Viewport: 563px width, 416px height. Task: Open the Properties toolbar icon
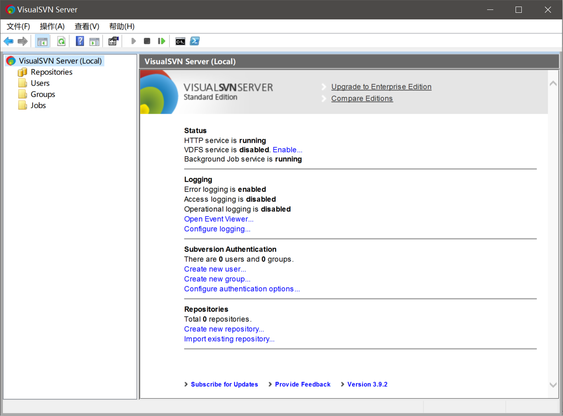(x=113, y=41)
